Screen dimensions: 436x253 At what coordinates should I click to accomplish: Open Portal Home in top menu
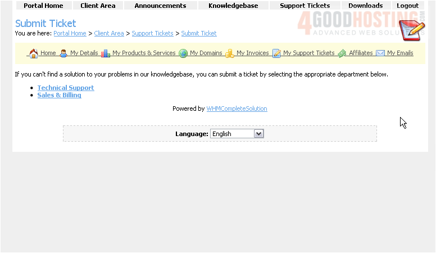[x=43, y=6]
